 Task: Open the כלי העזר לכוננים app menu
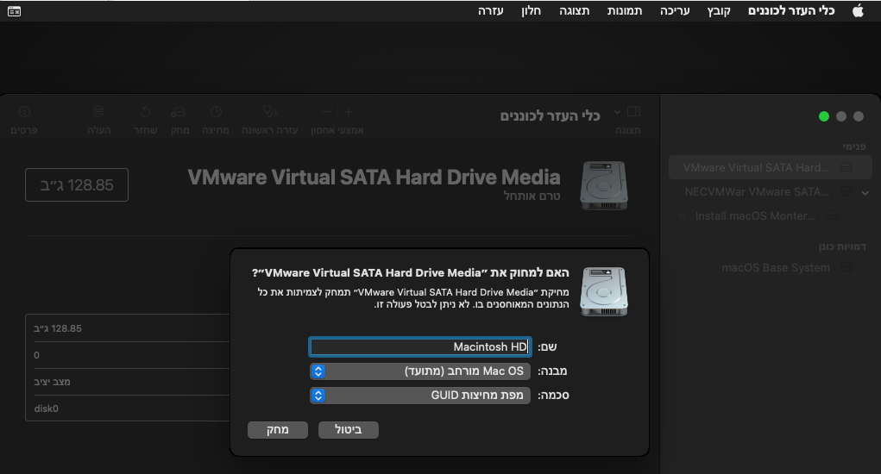tap(791, 10)
